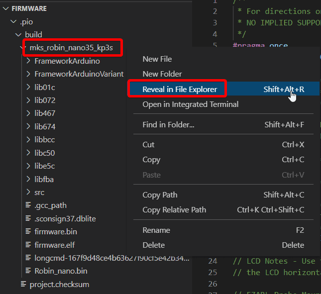Select Find in Folder option

(x=168, y=125)
